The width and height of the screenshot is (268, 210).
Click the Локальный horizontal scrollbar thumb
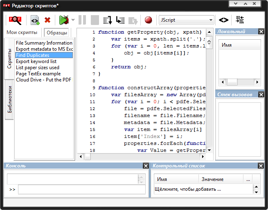coord(232,82)
